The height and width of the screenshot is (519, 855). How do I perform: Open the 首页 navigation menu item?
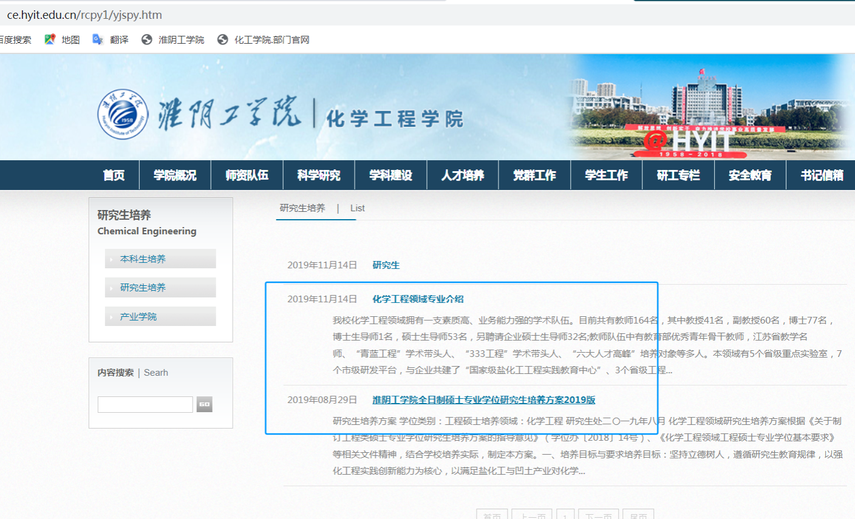pos(114,175)
